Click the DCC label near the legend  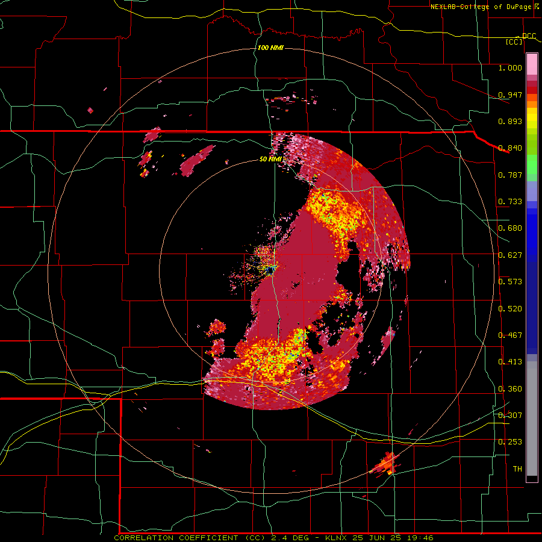click(529, 36)
